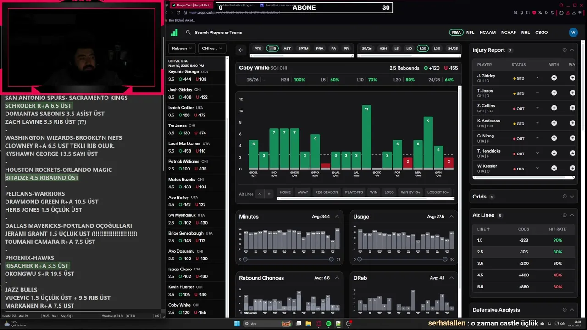Select the L10 games range
Image resolution: width=587 pixels, height=330 pixels.
[x=409, y=49]
